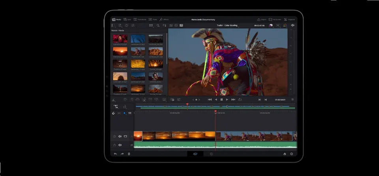The width and height of the screenshot is (379, 176).
Task: Click the undo arrow icon
Action: pyautogui.click(x=115, y=154)
